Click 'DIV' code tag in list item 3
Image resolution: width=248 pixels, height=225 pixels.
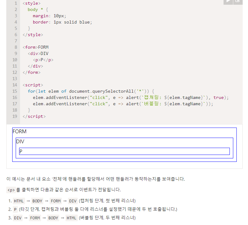click(x=18, y=218)
